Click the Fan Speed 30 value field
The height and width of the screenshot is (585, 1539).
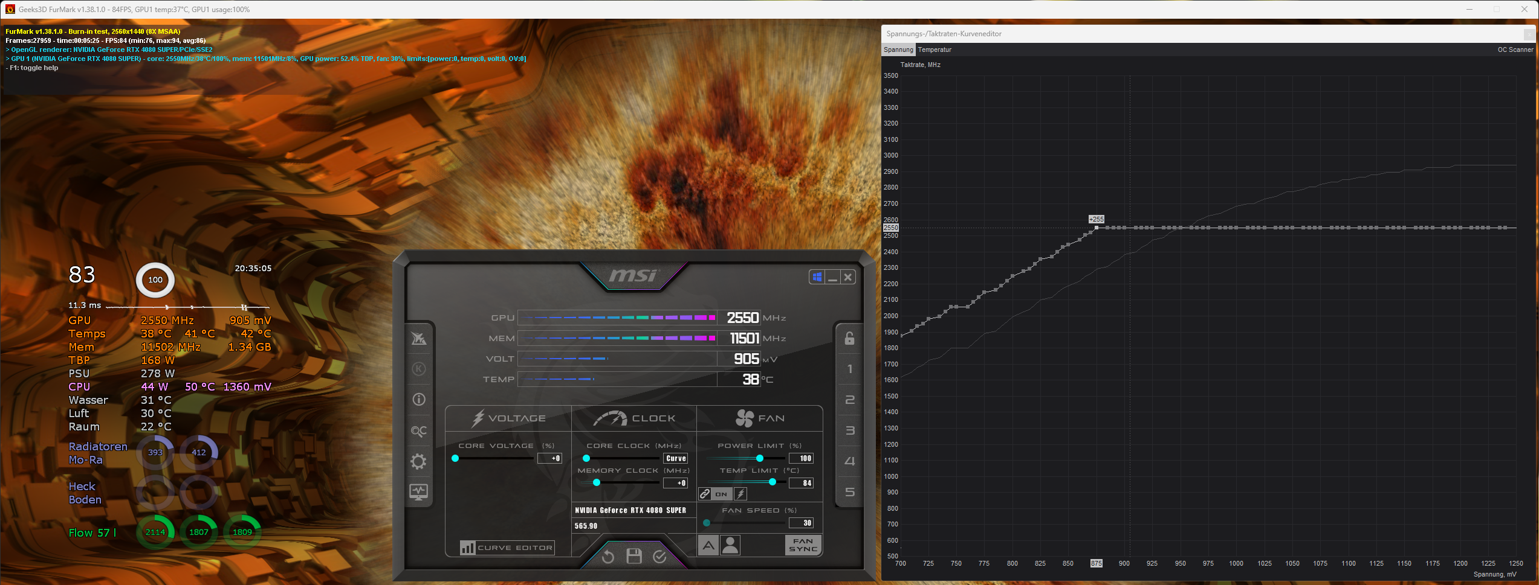802,523
